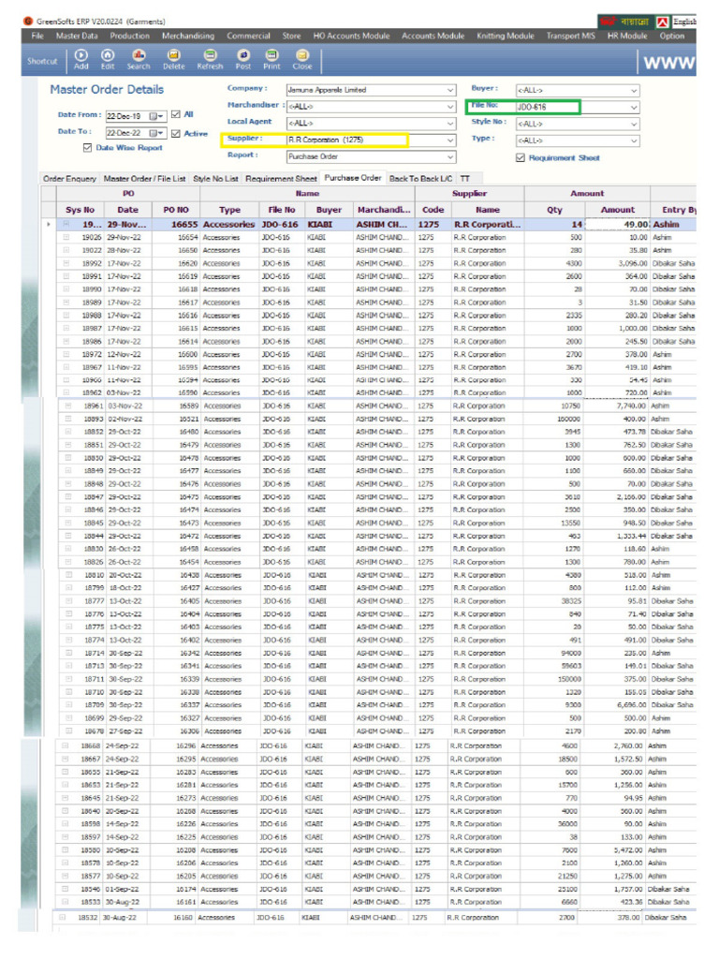Tick the row checkbox for Sys No 18992
The height and width of the screenshot is (959, 719).
66,263
